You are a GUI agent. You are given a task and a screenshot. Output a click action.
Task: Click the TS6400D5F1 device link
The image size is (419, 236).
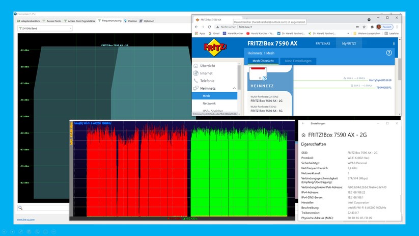[384, 88]
